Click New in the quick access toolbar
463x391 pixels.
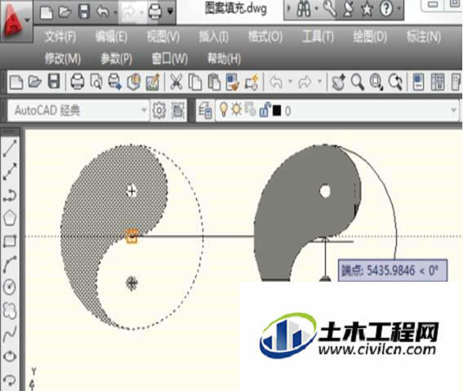(47, 12)
